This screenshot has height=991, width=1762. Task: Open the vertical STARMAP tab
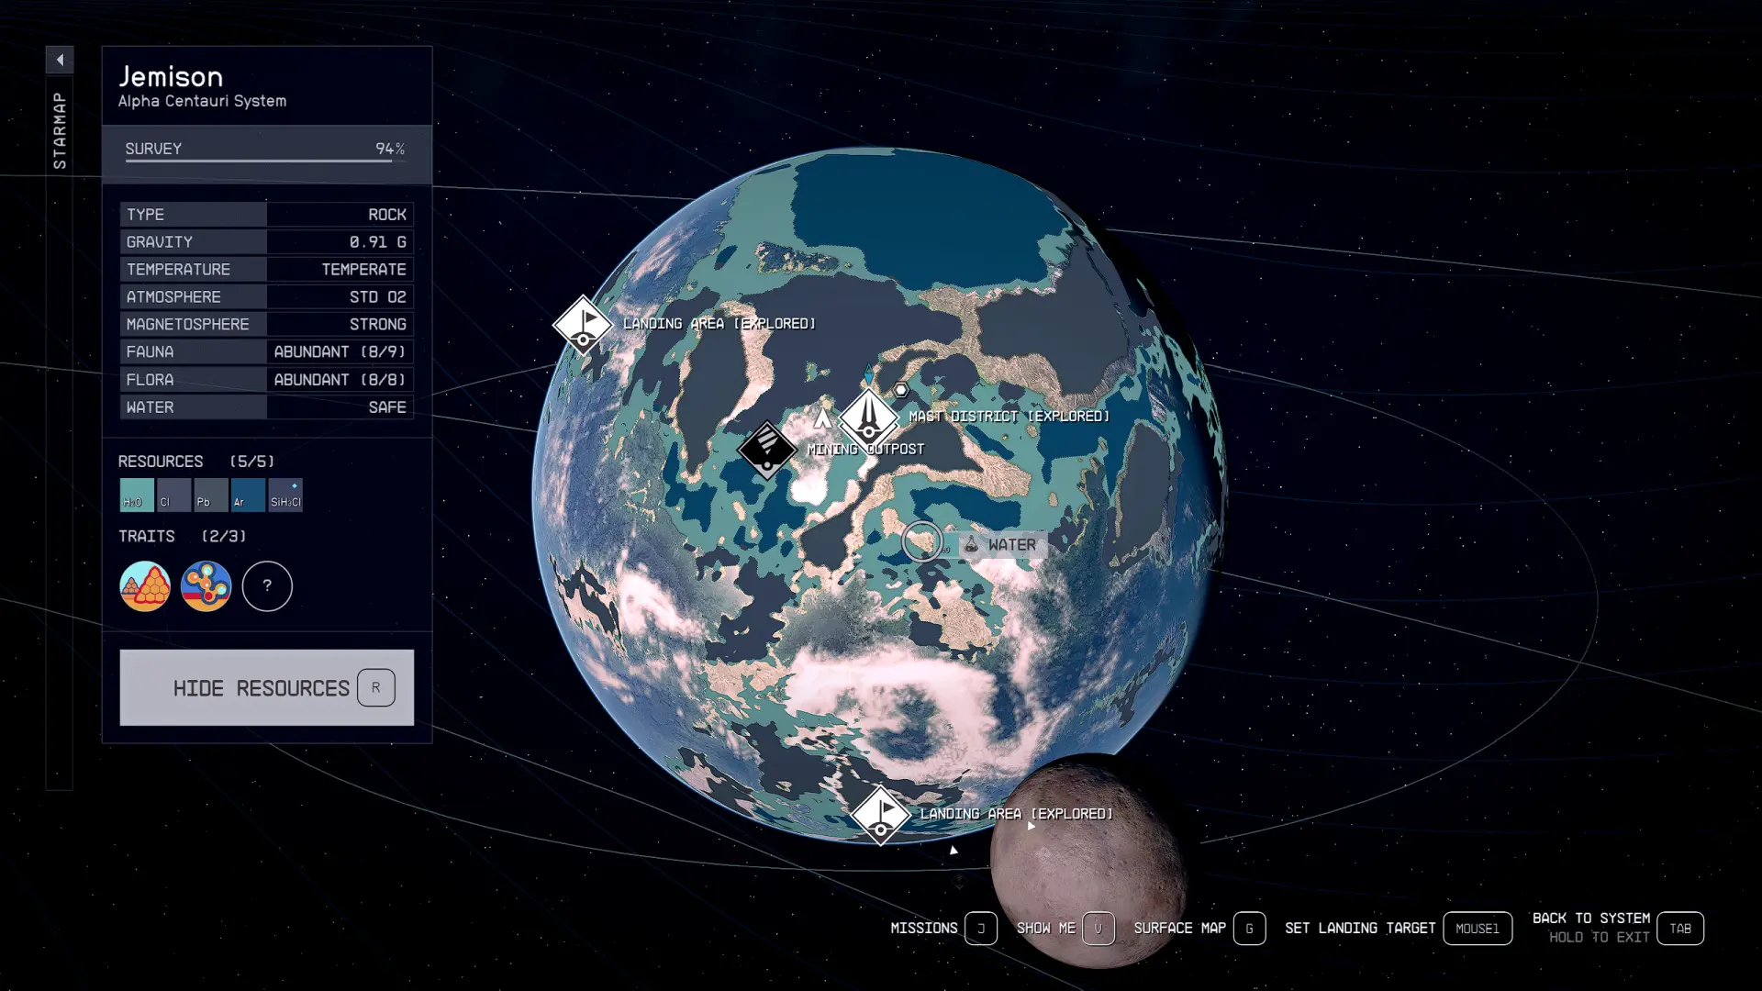60,130
